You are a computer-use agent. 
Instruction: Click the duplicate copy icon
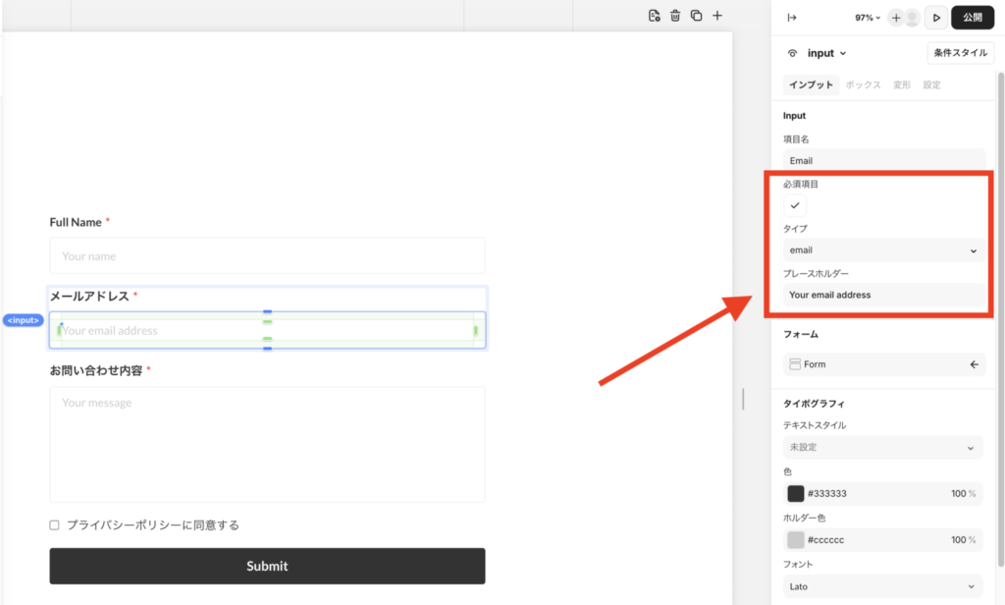tap(696, 16)
